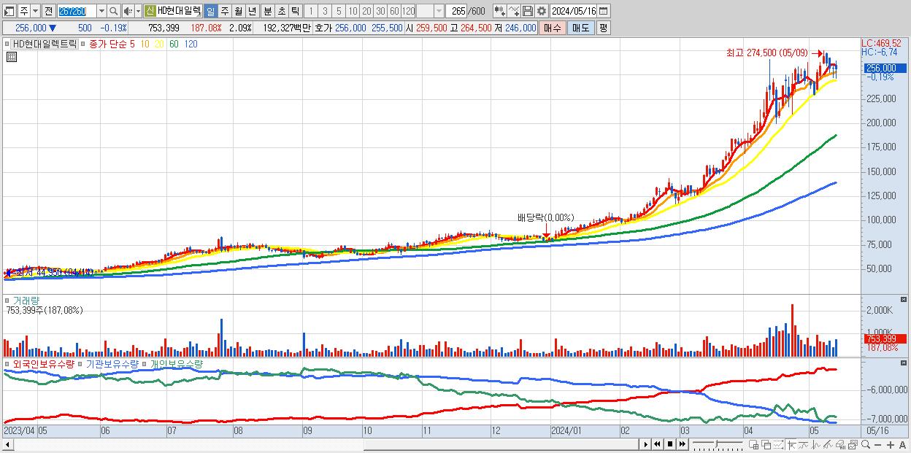Toggle the 거래량 indicator marker
This screenshot has width=911, height=453.
coord(8,300)
